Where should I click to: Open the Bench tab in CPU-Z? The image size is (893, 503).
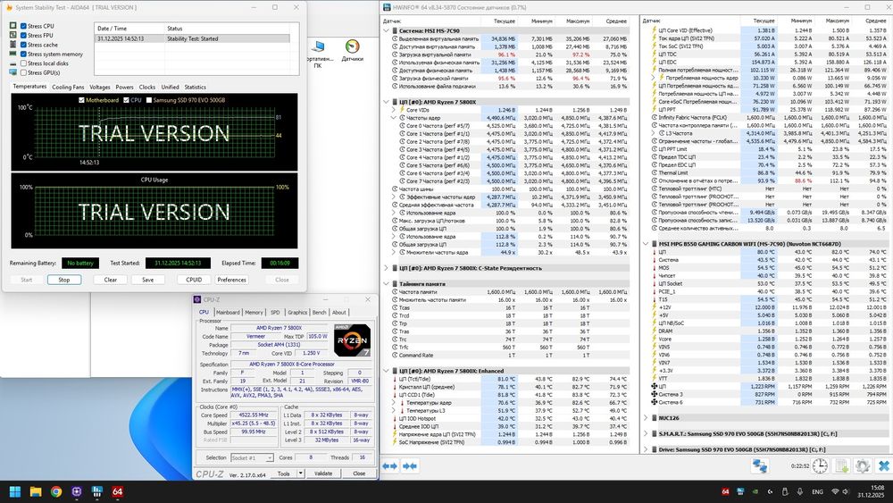320,312
